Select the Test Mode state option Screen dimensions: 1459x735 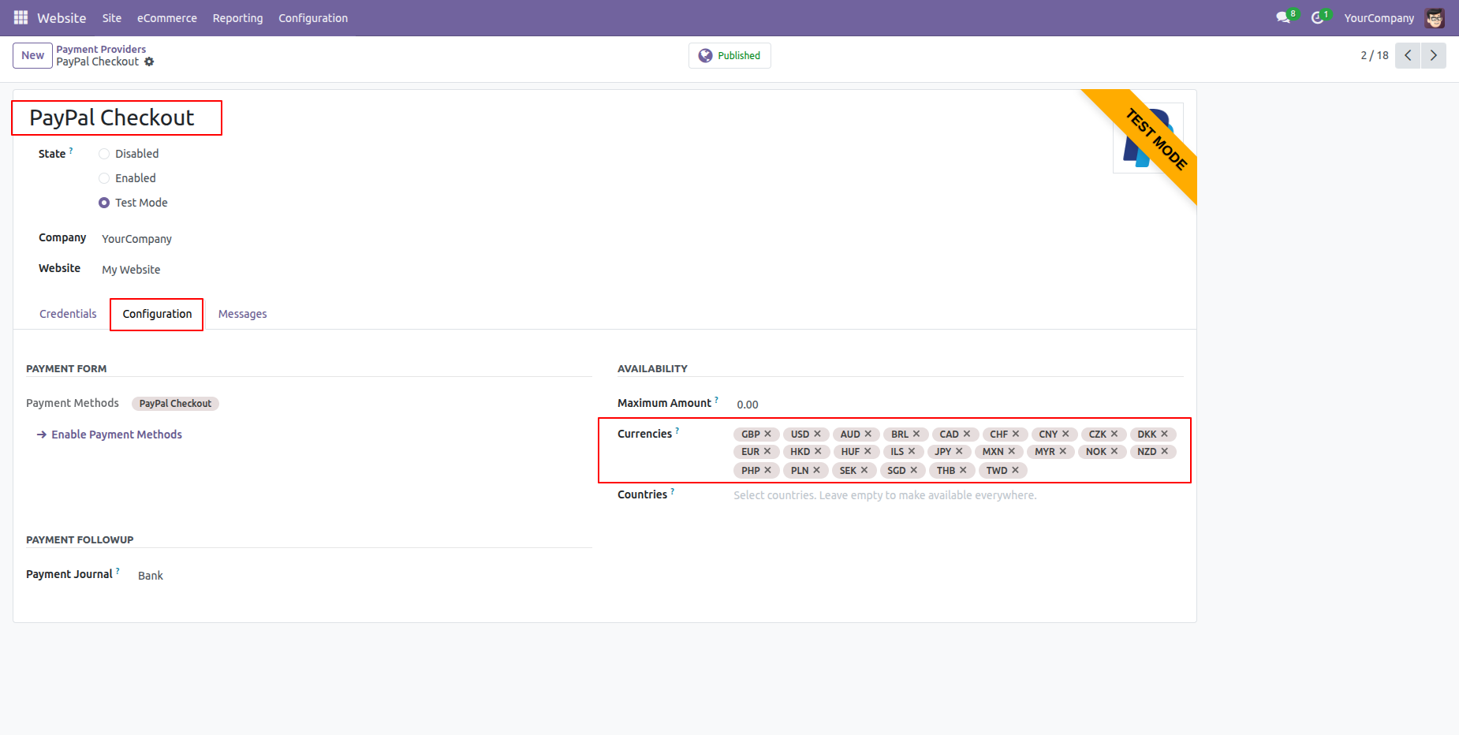104,203
